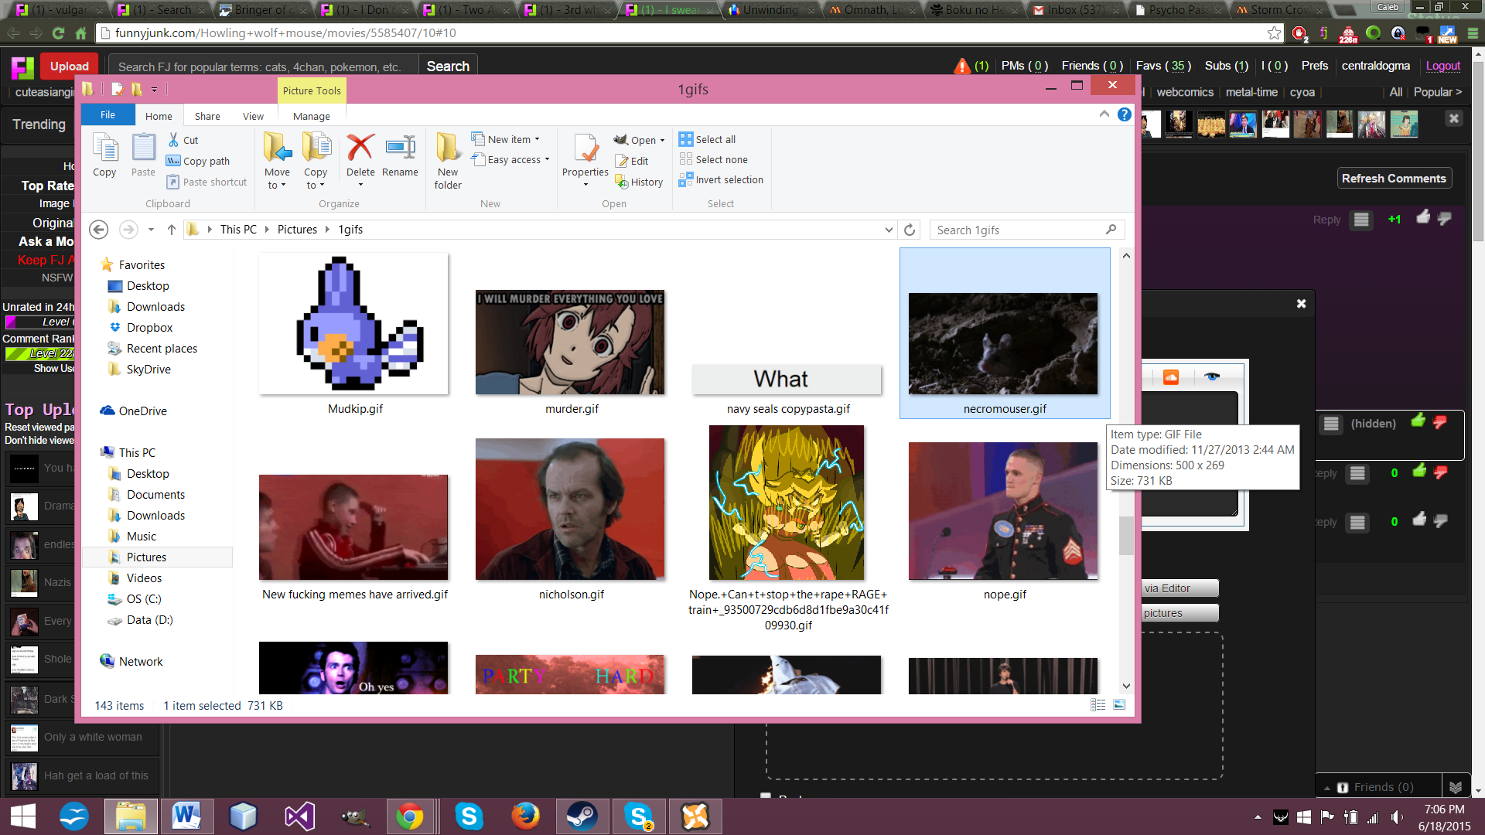Click Select none in Select group

pyautogui.click(x=721, y=159)
